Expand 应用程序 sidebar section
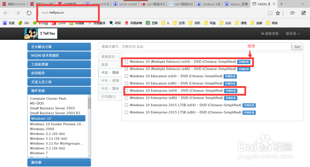Viewport: 310px width, 167px height. click(59, 73)
